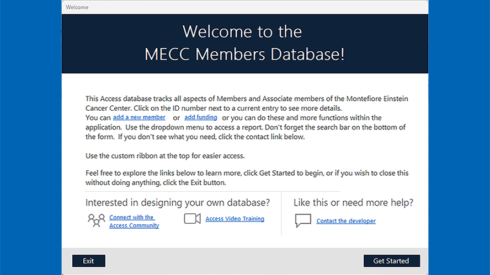Open the "add a new member" link
The height and width of the screenshot is (275, 490).
pos(139,117)
